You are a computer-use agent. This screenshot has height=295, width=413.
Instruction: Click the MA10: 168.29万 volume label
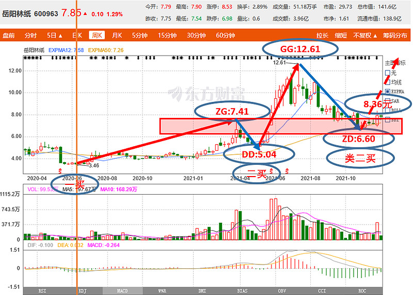pyautogui.click(x=119, y=189)
